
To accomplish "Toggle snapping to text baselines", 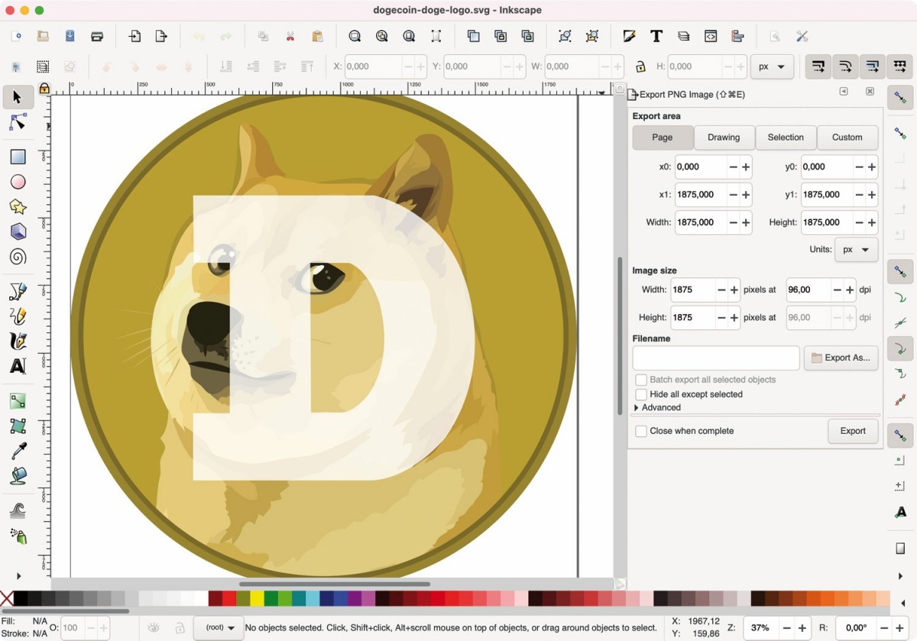I will tap(900, 512).
